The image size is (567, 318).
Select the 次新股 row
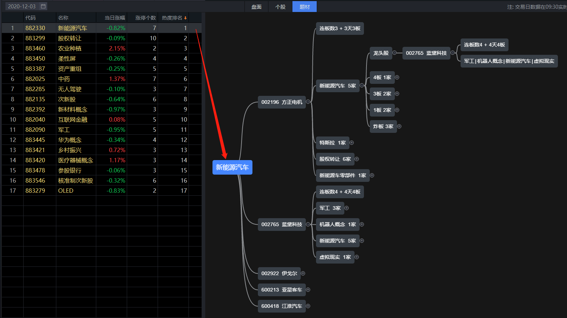101,99
